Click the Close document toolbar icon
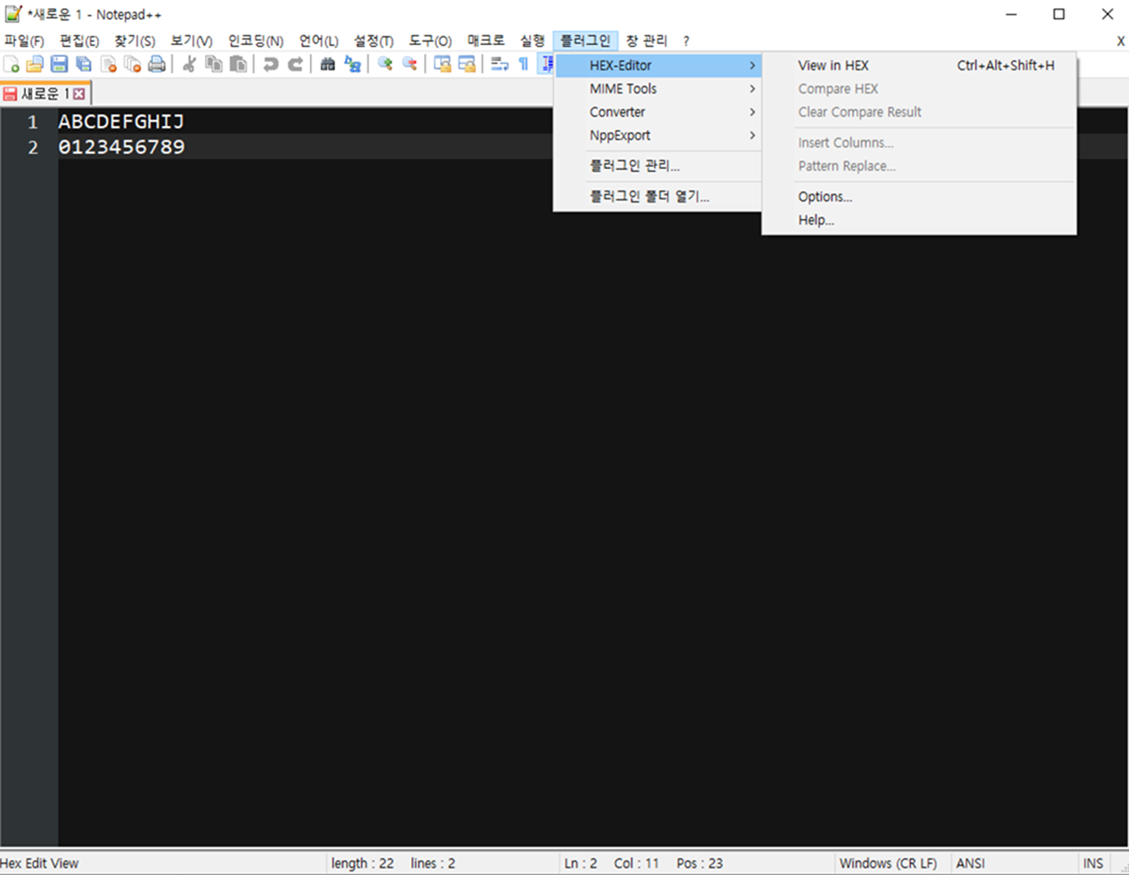 click(108, 64)
